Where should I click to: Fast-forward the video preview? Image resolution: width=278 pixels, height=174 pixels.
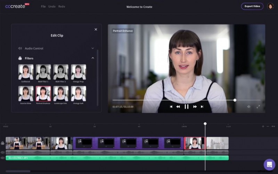[x=195, y=107]
